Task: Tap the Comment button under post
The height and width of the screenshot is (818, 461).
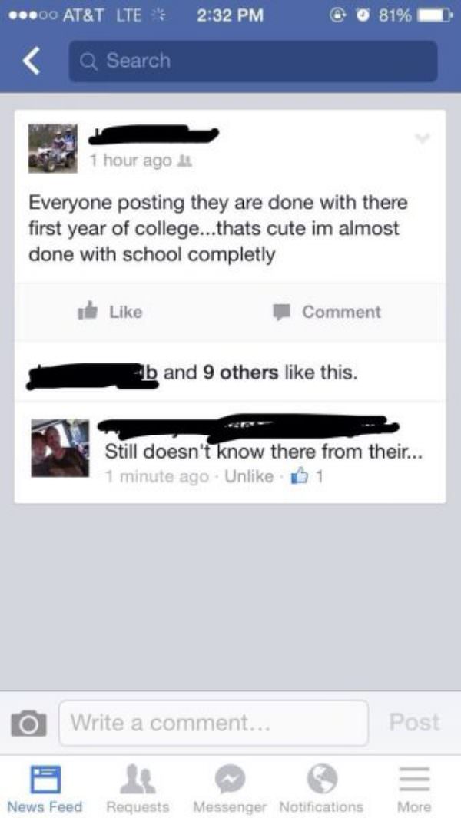Action: [327, 311]
